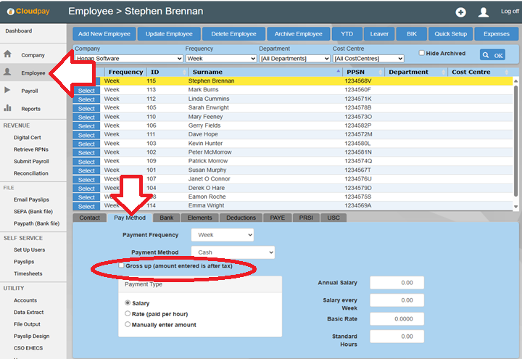Open the PAYE tab

(277, 218)
